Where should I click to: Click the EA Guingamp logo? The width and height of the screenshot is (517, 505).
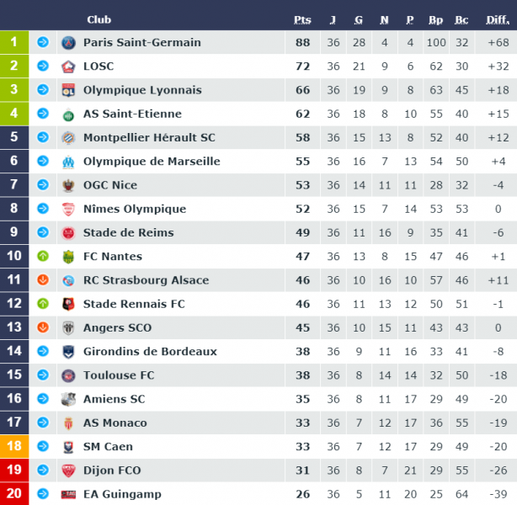coord(68,494)
